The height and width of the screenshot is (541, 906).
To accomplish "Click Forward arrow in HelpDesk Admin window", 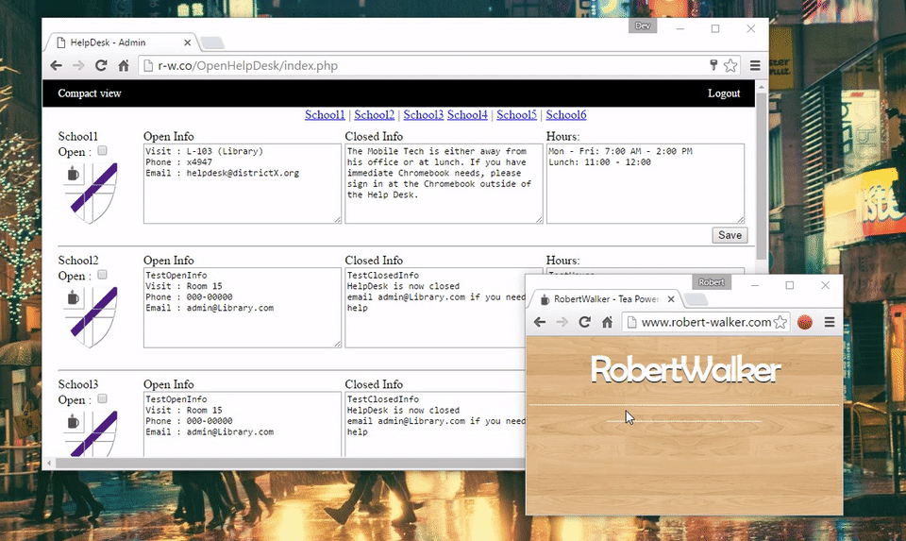I will pyautogui.click(x=78, y=66).
